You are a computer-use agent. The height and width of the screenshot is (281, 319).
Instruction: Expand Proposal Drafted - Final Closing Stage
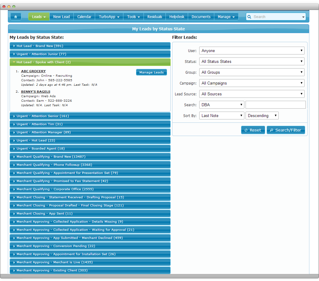pos(90,205)
